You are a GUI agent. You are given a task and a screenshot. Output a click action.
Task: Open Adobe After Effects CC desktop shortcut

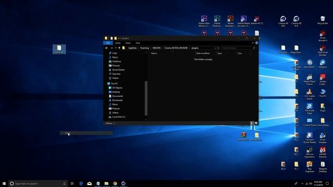click(204, 21)
